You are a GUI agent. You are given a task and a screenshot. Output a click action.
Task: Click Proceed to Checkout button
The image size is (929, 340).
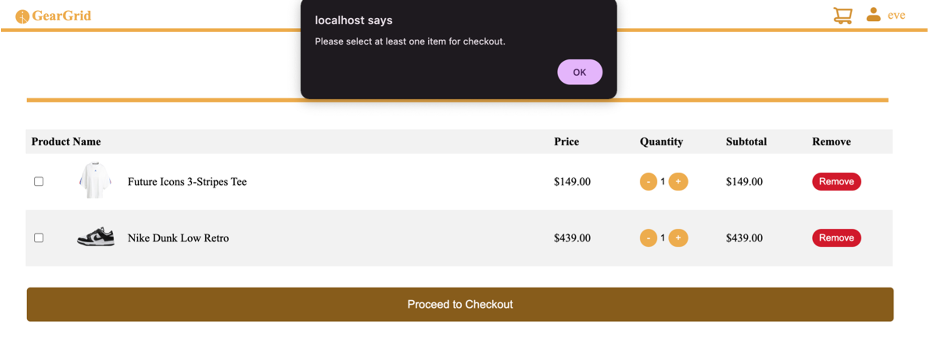click(460, 304)
